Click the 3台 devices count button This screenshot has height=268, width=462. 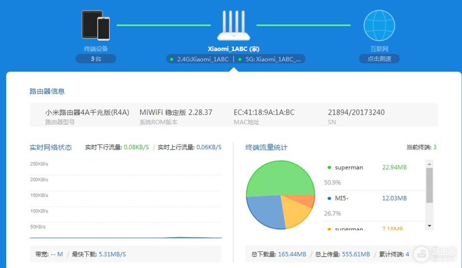(96, 59)
